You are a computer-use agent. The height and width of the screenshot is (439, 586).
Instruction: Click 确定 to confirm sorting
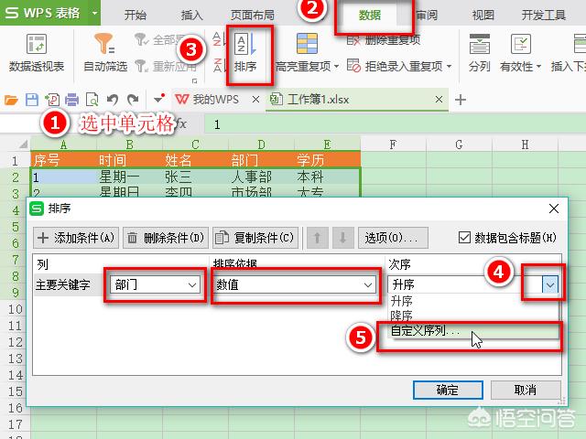[x=448, y=391]
